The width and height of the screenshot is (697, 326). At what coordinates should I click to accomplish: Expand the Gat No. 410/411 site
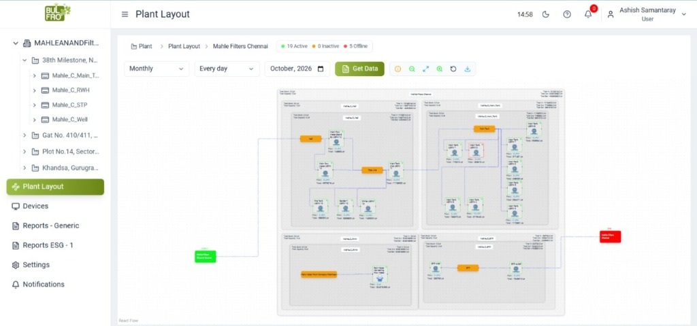(x=25, y=135)
